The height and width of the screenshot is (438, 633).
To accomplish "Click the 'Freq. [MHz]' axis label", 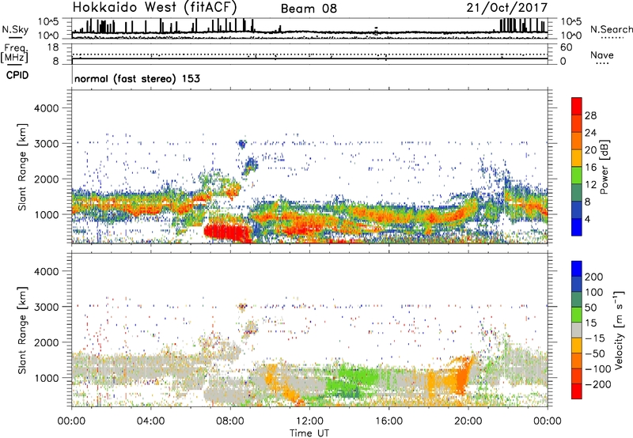I will [14, 54].
